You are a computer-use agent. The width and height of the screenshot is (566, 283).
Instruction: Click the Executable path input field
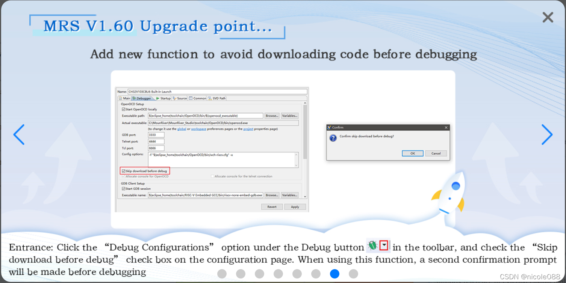(205, 116)
